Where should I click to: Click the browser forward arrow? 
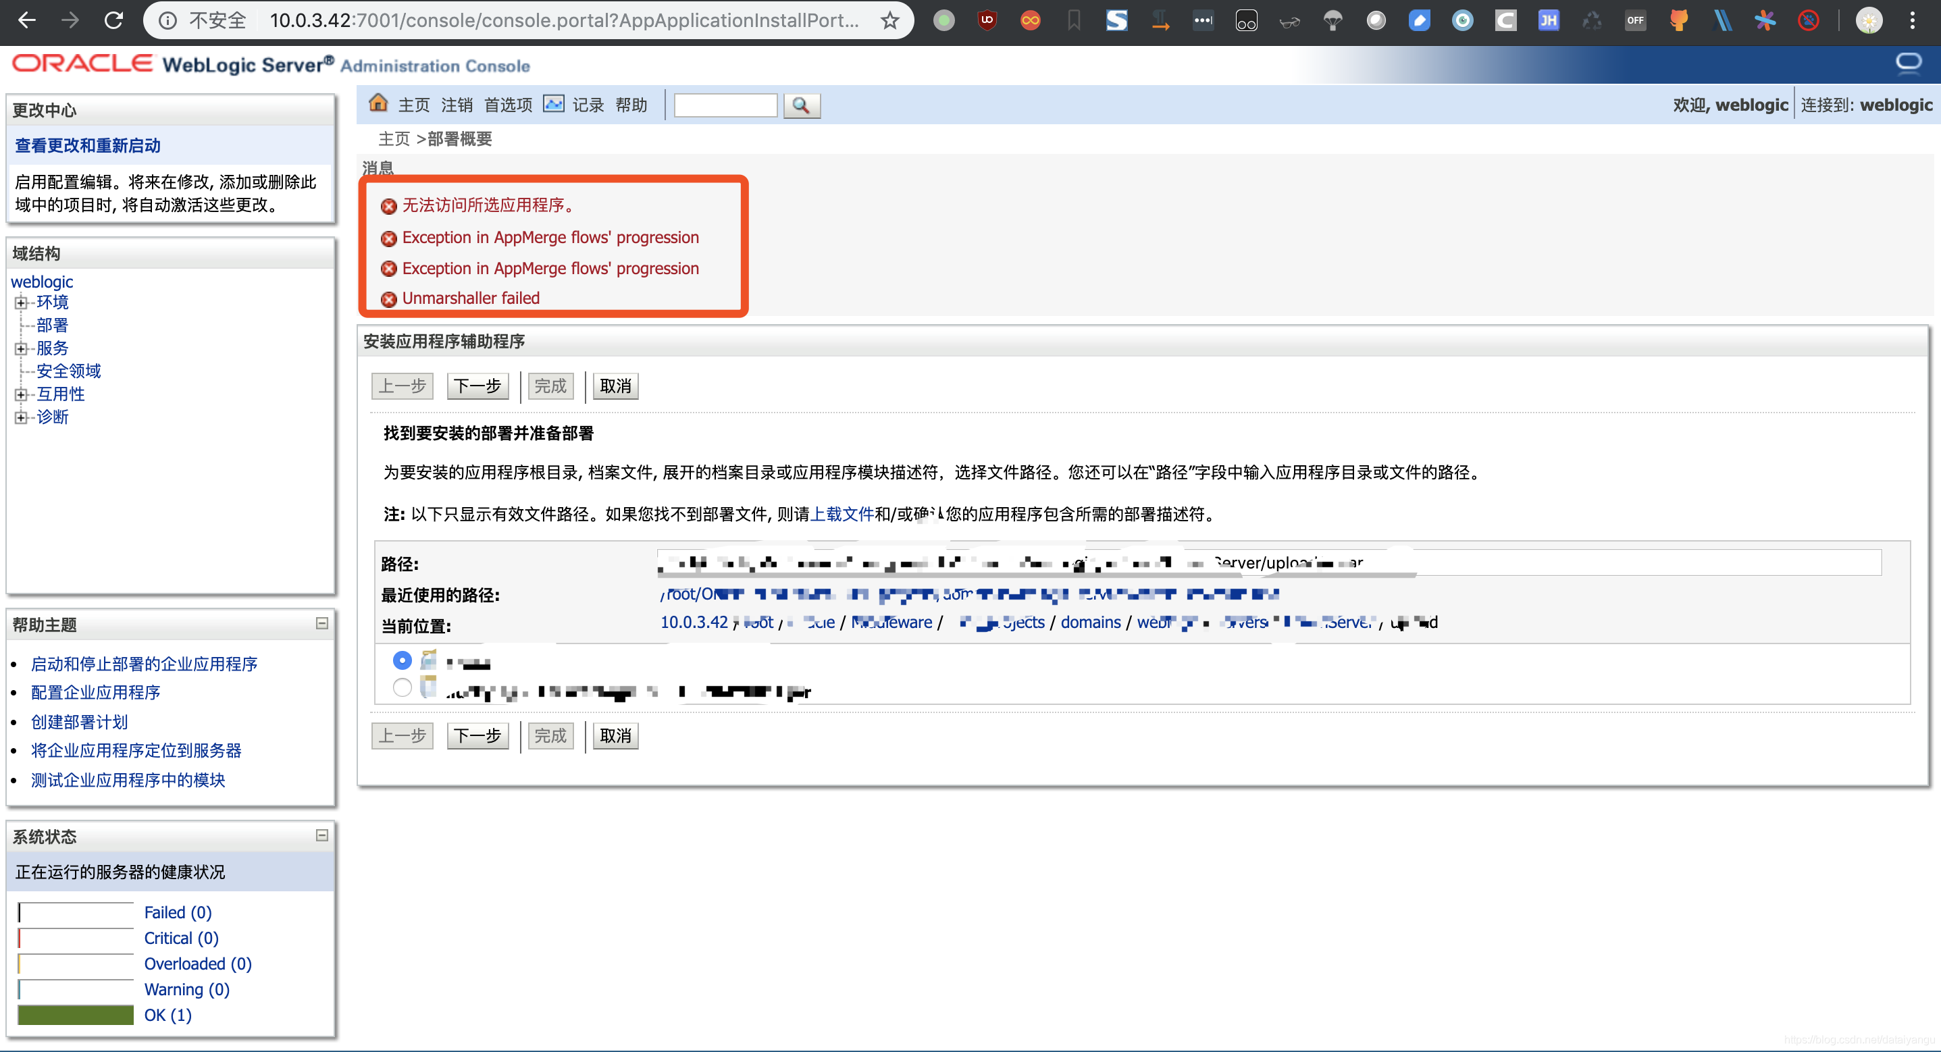pos(70,20)
